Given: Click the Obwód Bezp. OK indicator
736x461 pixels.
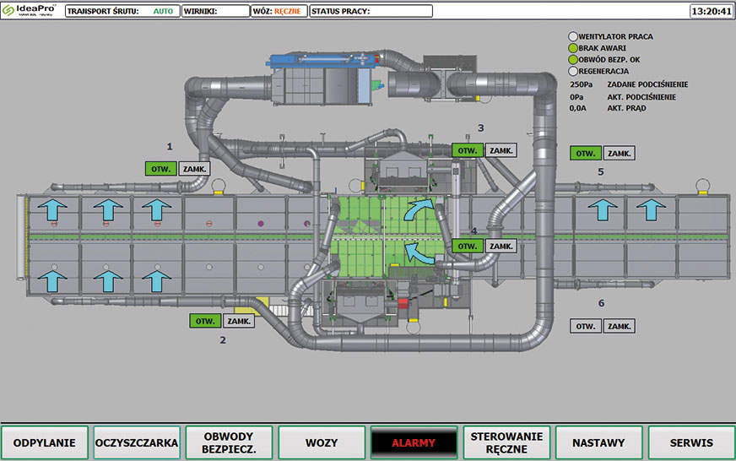Looking at the screenshot, I should 573,60.
